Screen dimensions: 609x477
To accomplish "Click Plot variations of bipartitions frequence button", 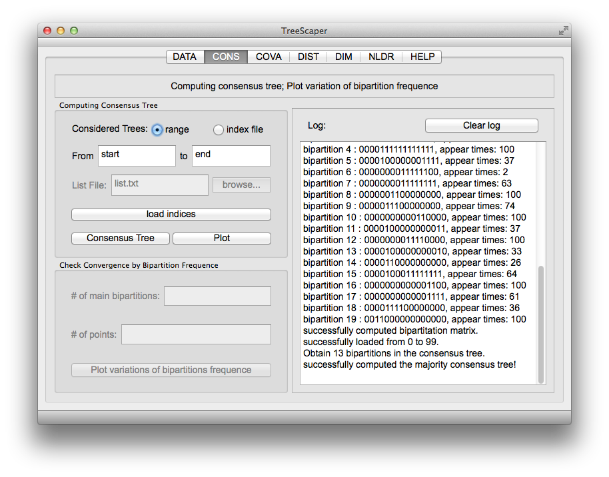I will (x=171, y=370).
